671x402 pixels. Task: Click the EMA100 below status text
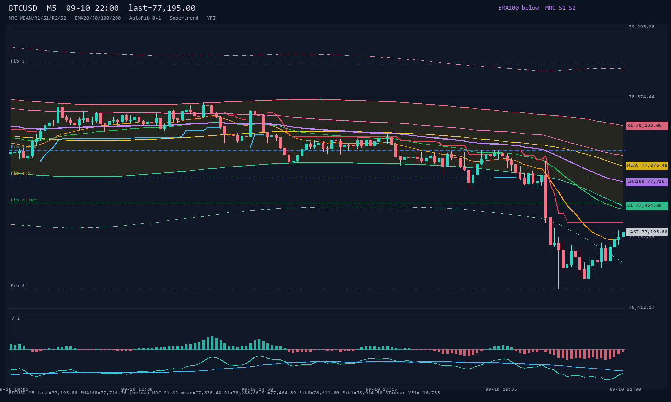[x=519, y=8]
